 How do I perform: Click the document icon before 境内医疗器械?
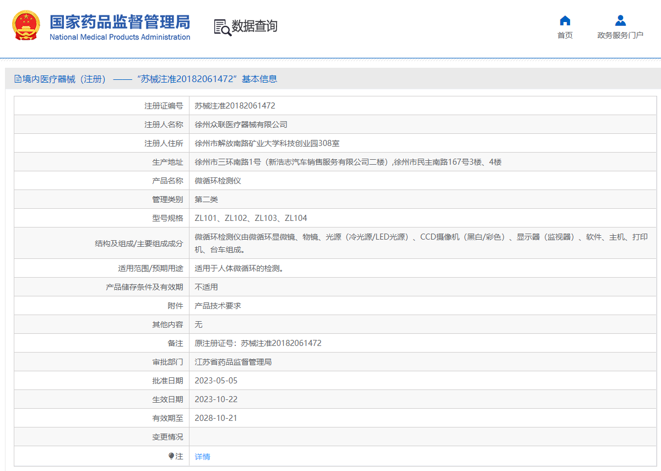coord(18,79)
